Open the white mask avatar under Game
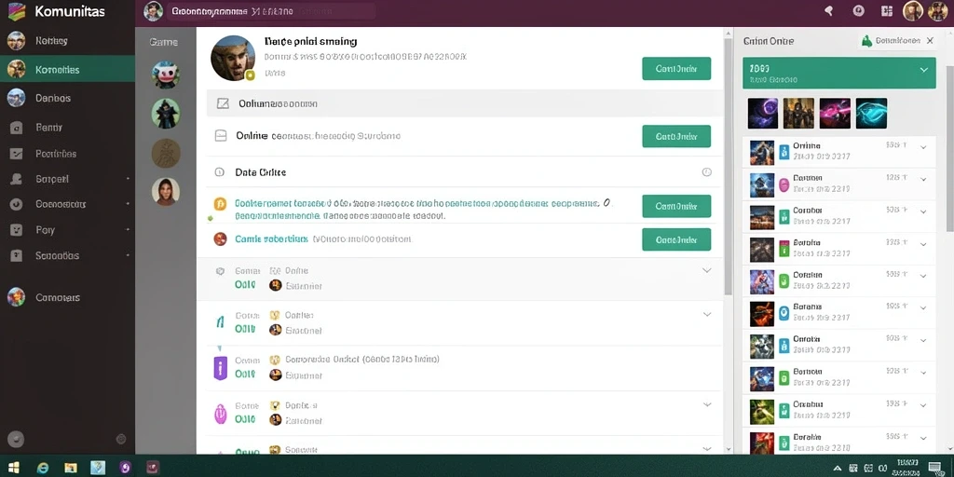Image resolution: width=954 pixels, height=477 pixels. click(x=166, y=75)
